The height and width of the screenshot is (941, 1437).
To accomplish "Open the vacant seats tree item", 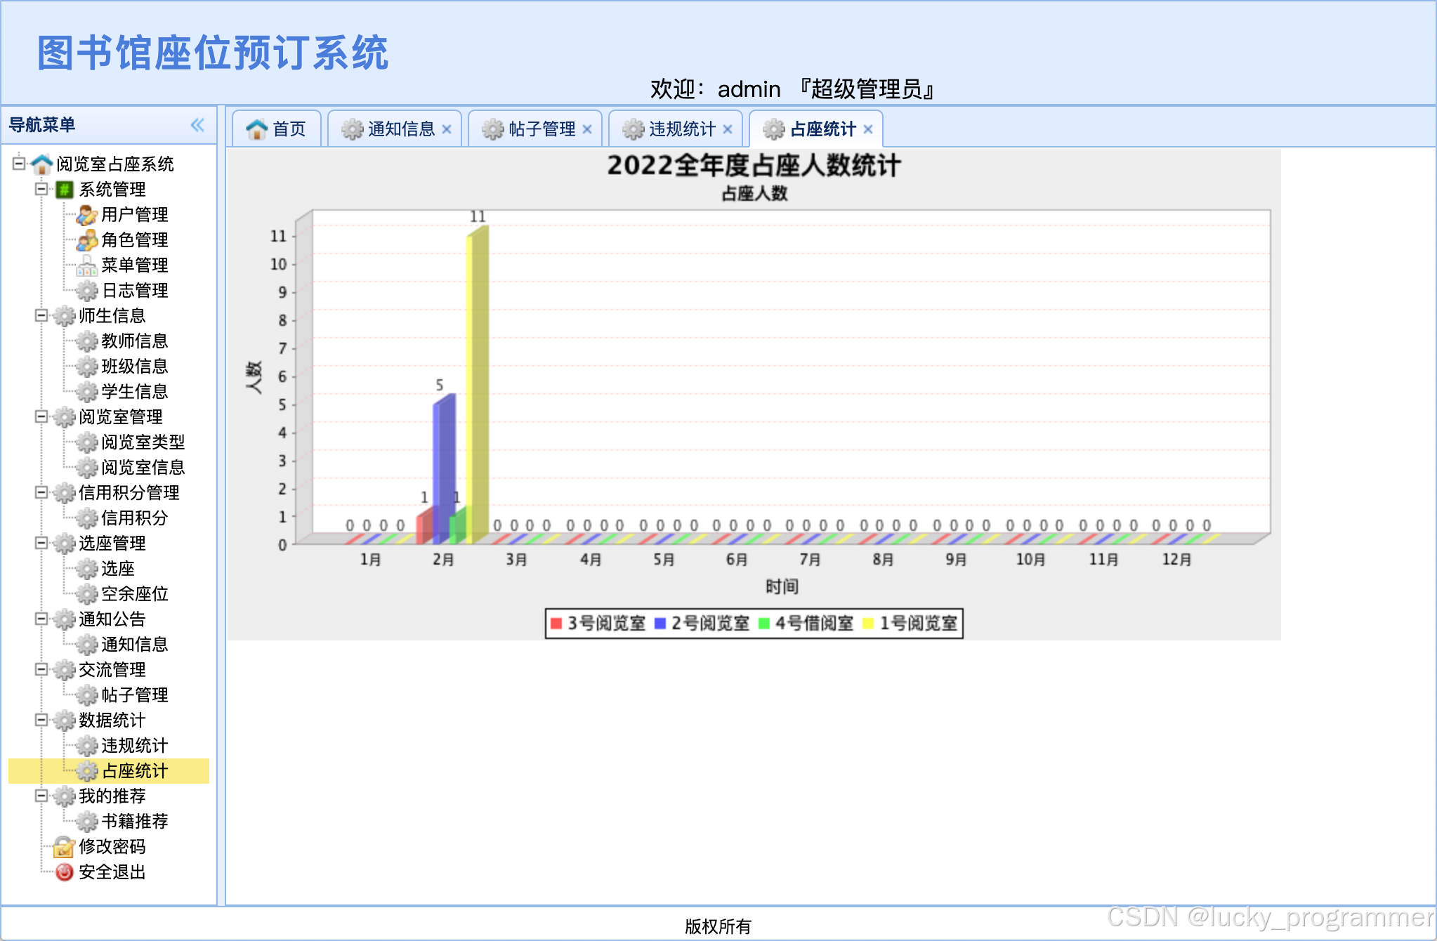I will tap(134, 594).
